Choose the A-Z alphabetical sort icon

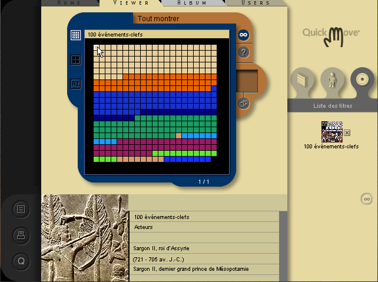pos(75,84)
